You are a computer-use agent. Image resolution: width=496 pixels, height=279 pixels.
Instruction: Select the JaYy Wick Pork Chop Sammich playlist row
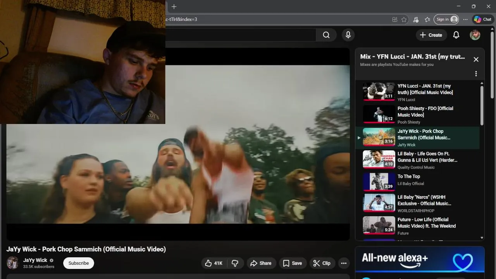417,138
